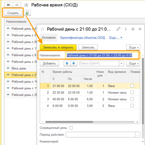Click into the Поиск (Ctrl+F) field
Viewport: 145px width, 145px height.
(x=99, y=63)
